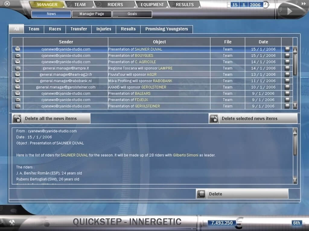Open the EQUIPMENT main menu

pos(152,5)
